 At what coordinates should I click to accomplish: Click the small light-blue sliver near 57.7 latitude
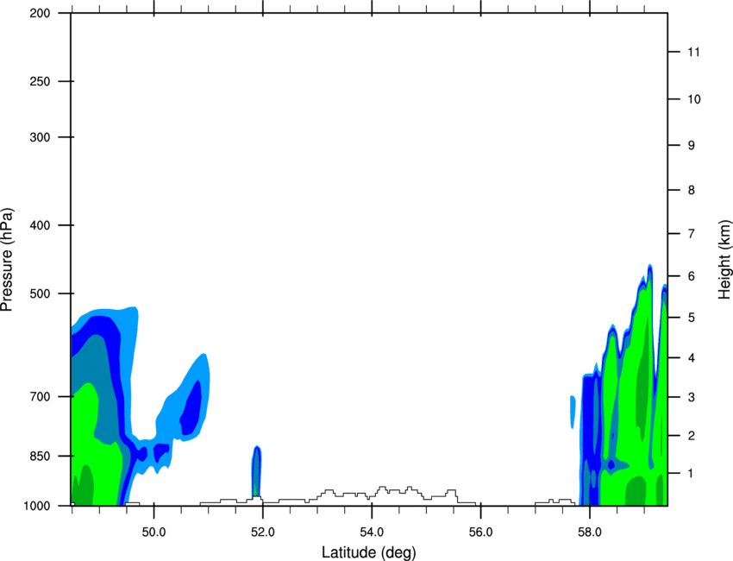coord(573,412)
